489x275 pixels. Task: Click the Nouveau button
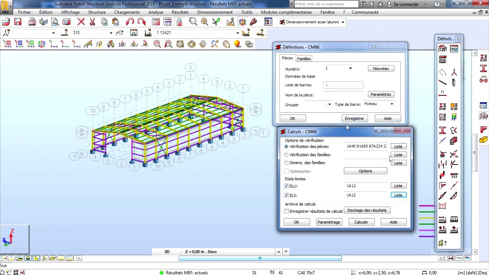381,68
